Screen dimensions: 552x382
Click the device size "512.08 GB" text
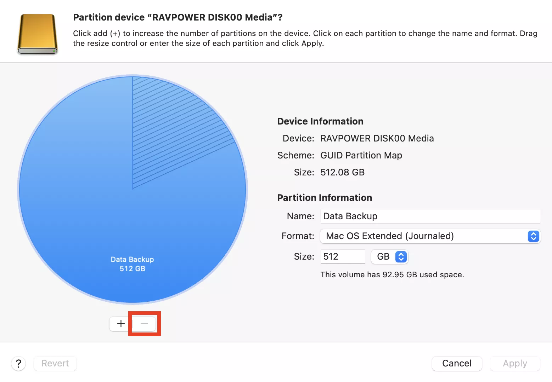point(342,172)
